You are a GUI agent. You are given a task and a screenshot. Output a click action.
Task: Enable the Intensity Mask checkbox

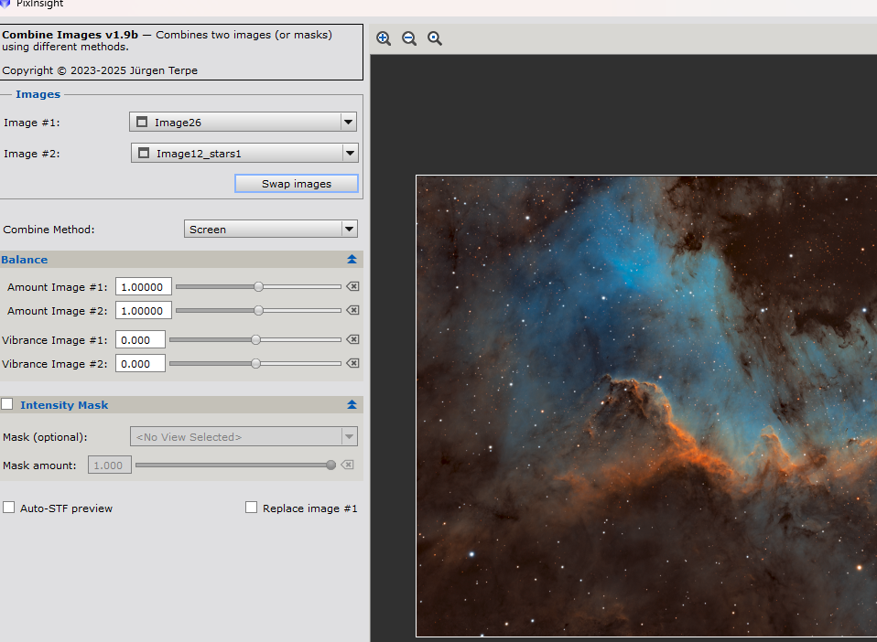(x=7, y=404)
